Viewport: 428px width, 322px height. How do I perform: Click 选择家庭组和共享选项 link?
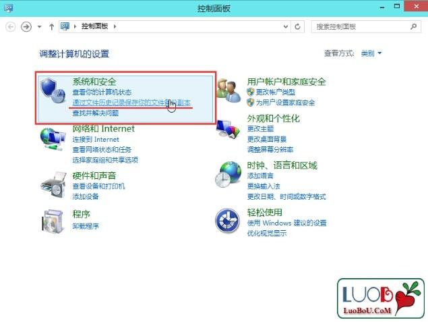(105, 160)
